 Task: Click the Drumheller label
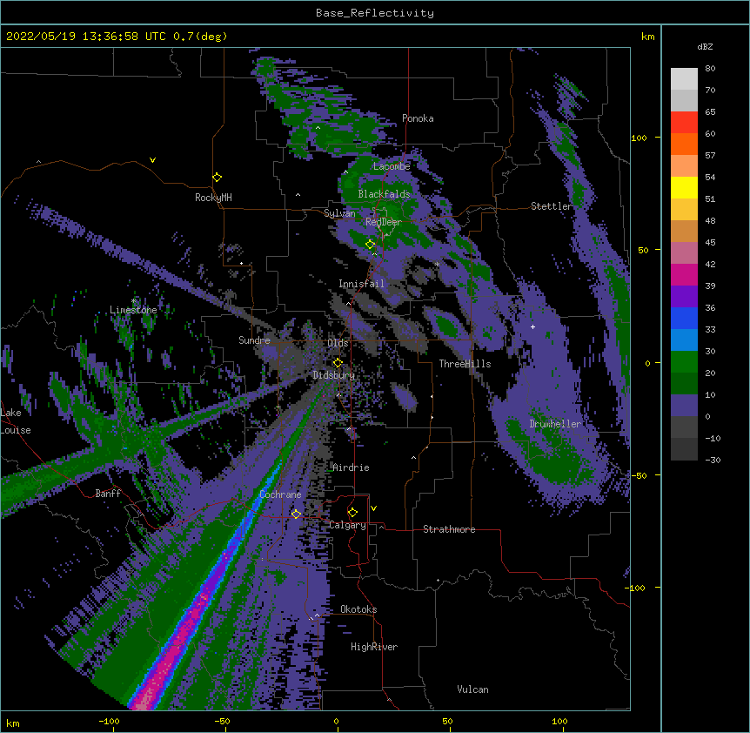(x=555, y=424)
